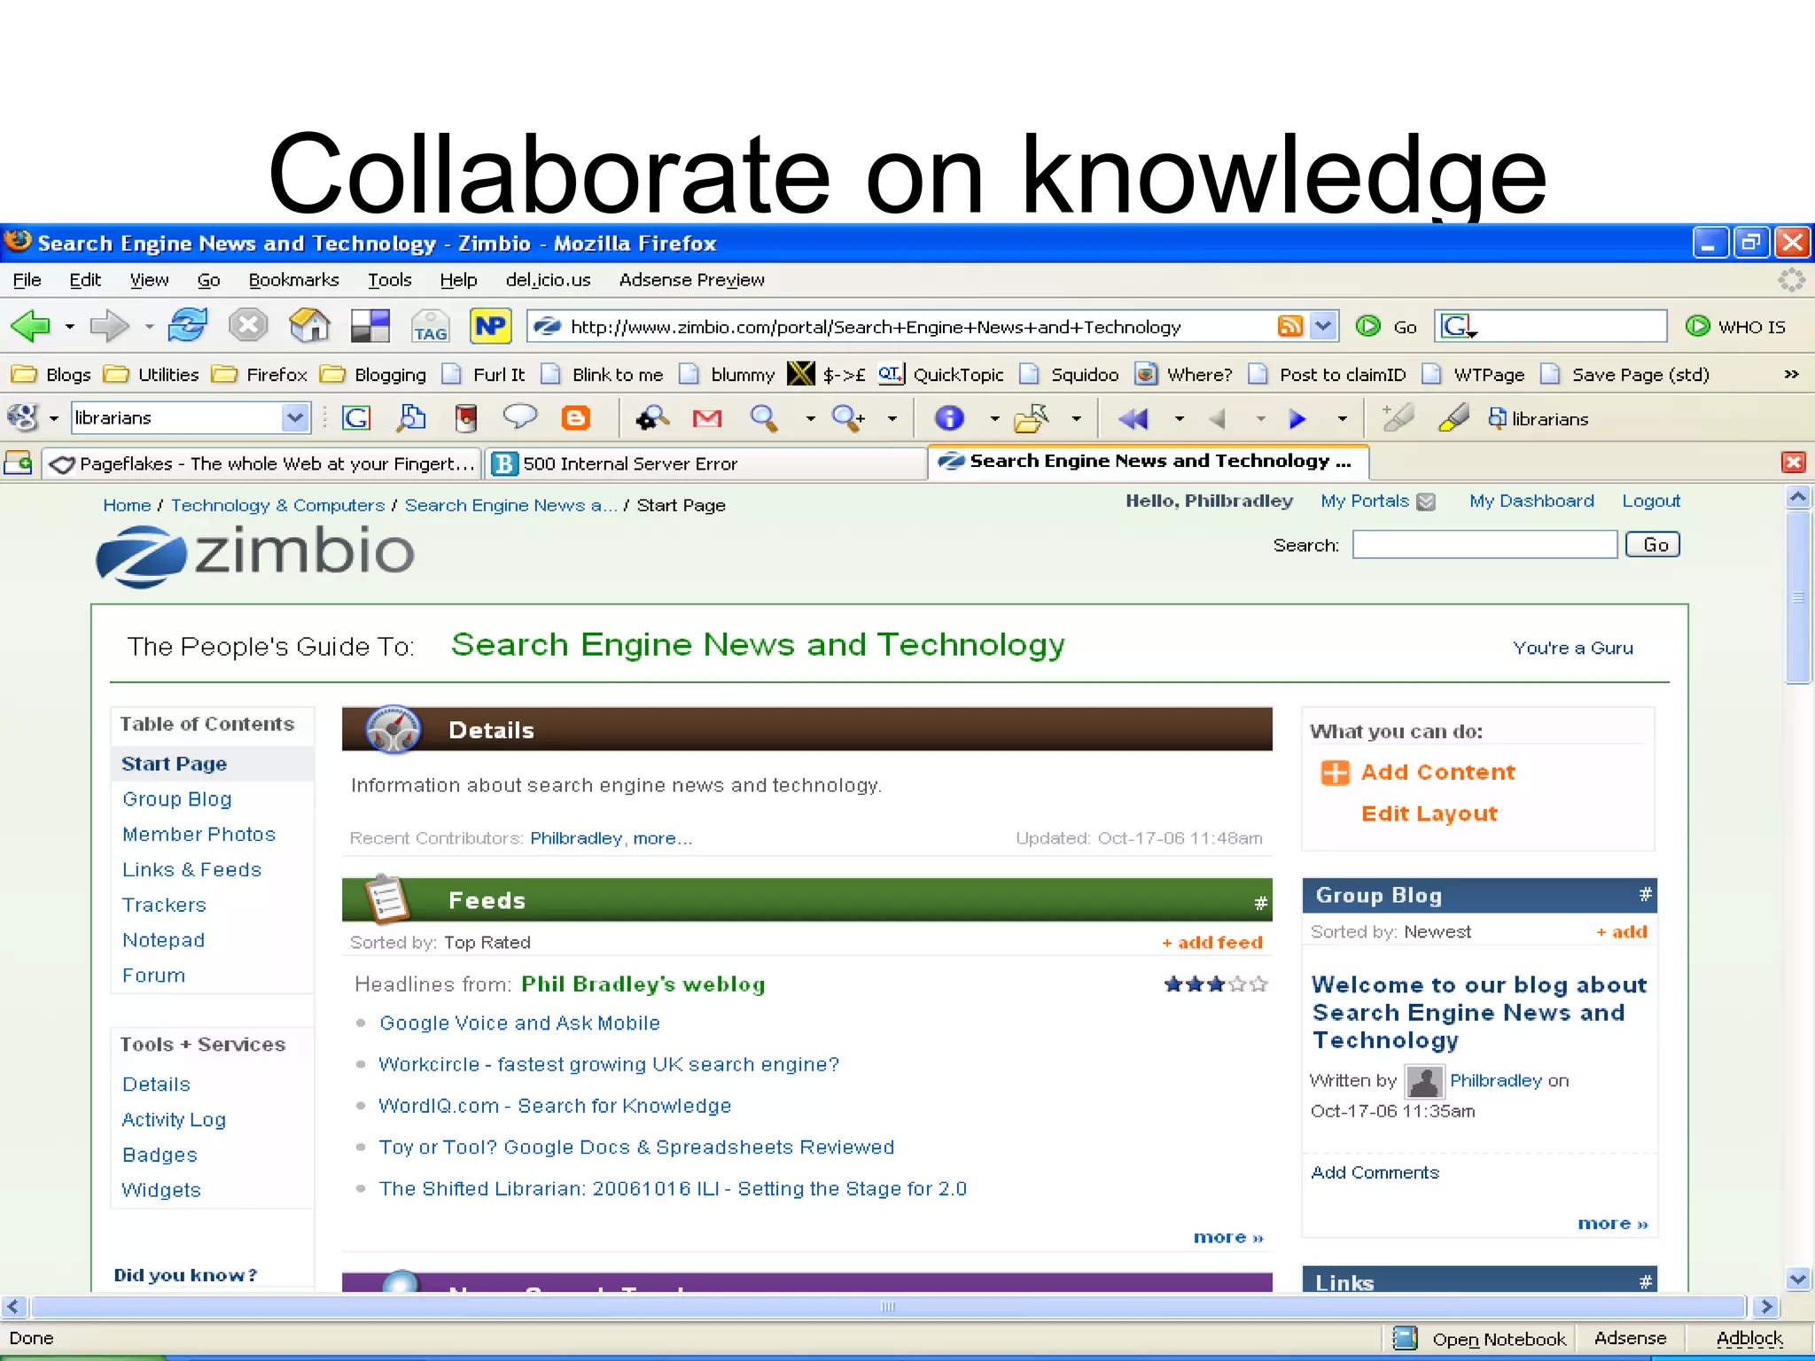Click the vertical scrollbar thumb
The height and width of the screenshot is (1361, 1815).
pos(1798,597)
